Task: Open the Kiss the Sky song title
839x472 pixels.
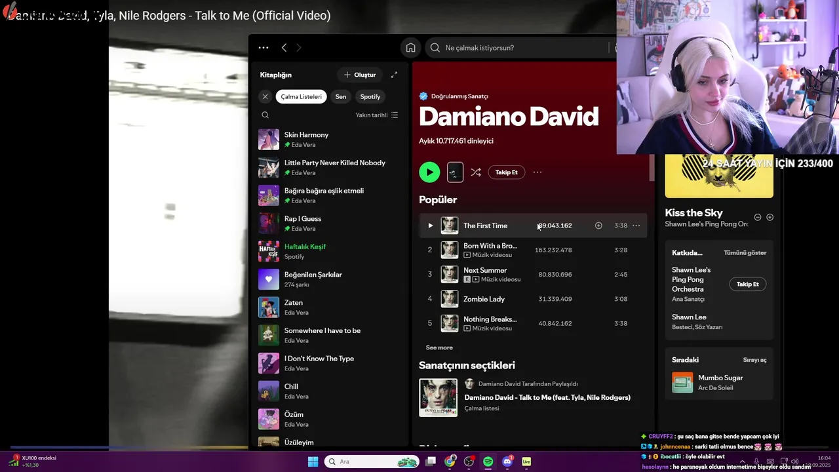Action: (x=693, y=212)
